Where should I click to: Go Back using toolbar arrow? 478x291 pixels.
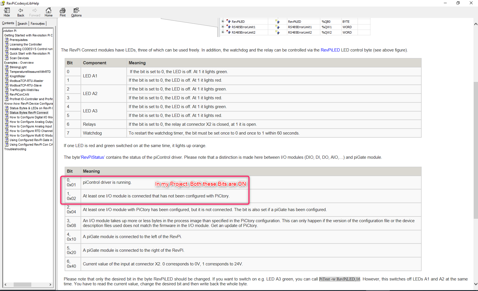point(20,12)
